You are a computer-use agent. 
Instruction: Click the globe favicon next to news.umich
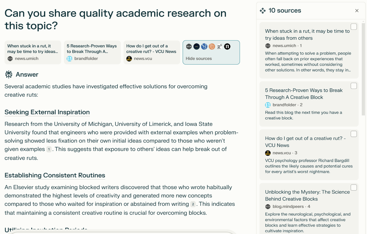(x=10, y=59)
